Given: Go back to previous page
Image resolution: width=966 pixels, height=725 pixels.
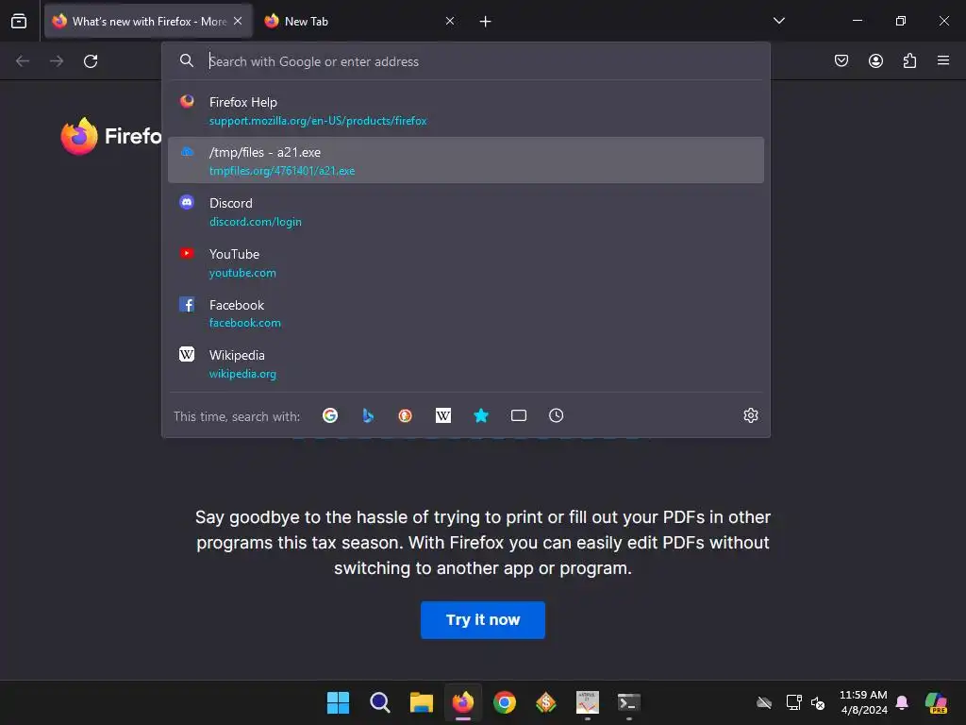Looking at the screenshot, I should coord(23,61).
